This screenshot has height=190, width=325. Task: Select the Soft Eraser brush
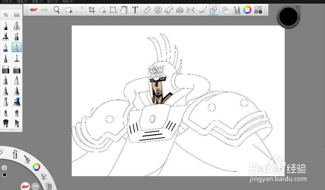pos(17,70)
